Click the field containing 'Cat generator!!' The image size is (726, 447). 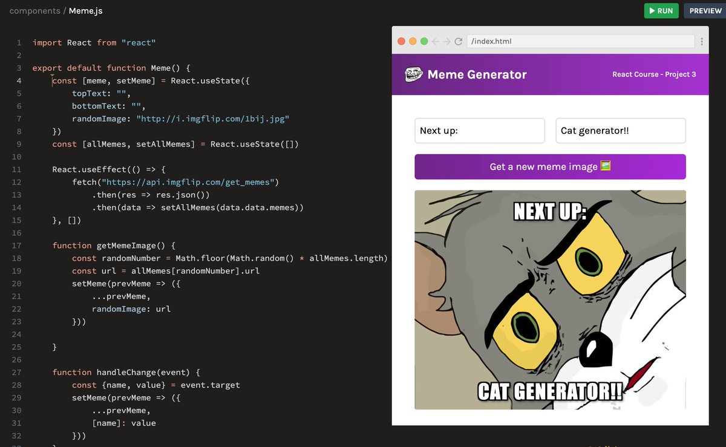(620, 130)
